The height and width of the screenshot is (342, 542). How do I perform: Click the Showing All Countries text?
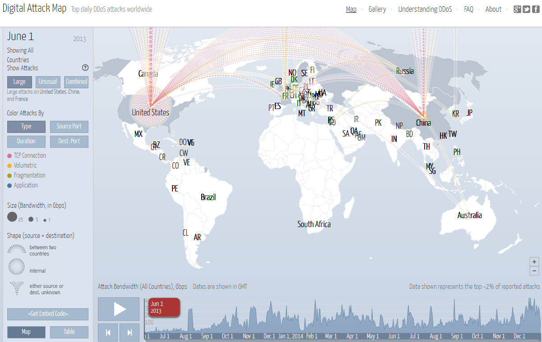click(x=20, y=55)
